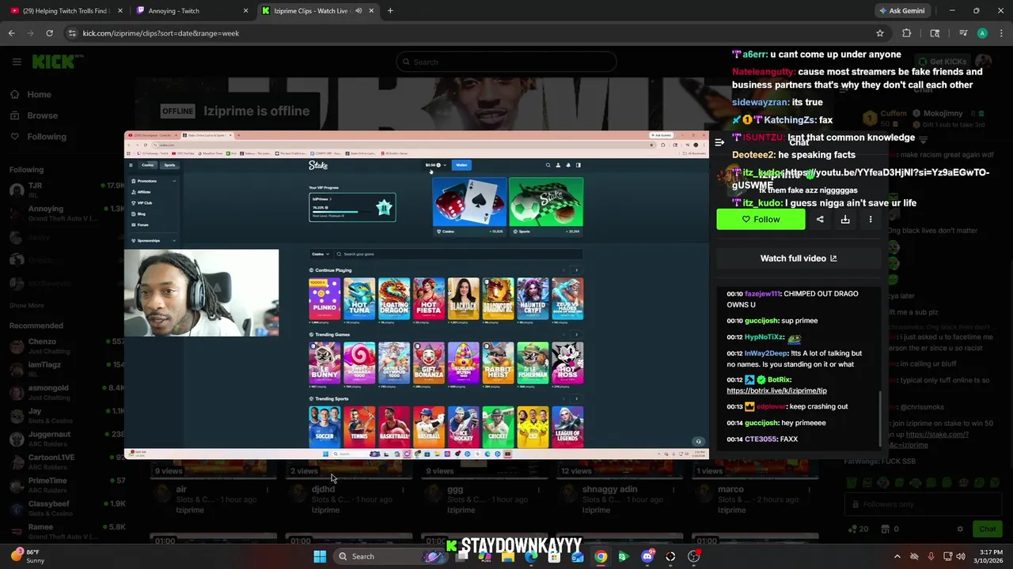Viewport: 1013px width, 569px height.
Task: Open options menu for 'shnaggy adin' clip
Action: (x=675, y=490)
